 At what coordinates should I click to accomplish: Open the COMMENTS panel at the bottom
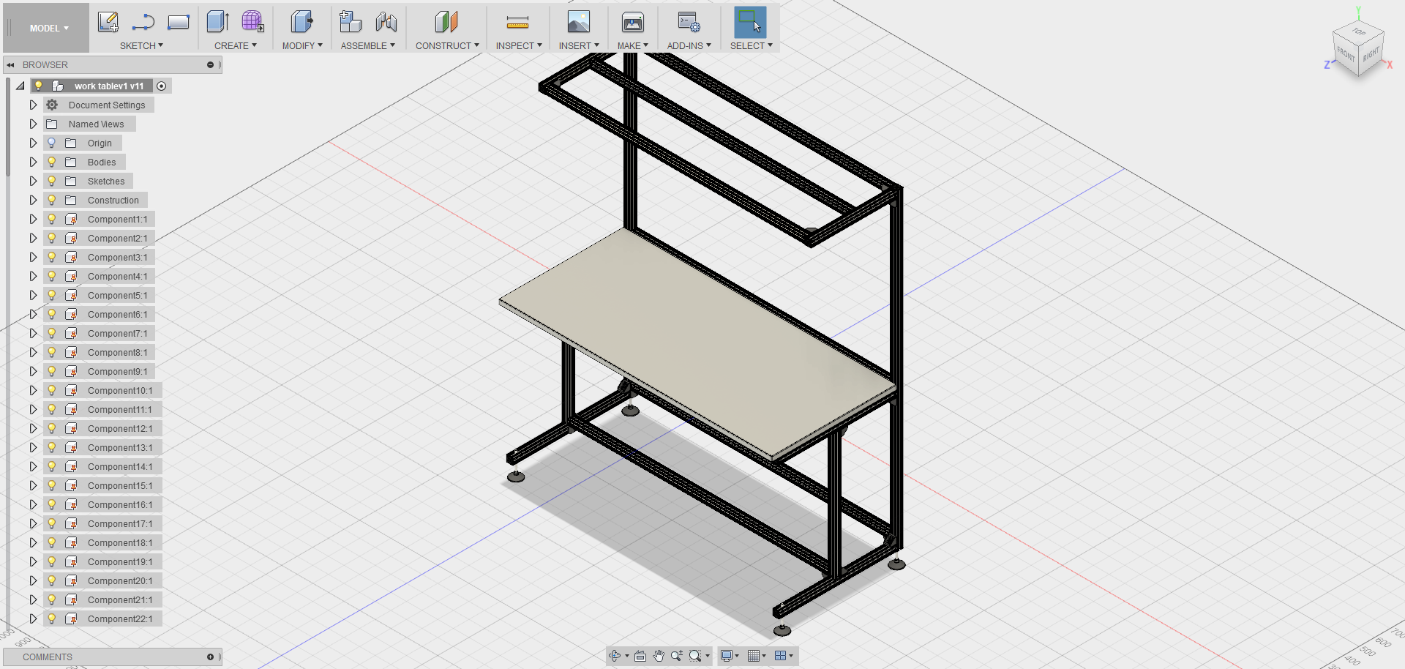coord(47,657)
